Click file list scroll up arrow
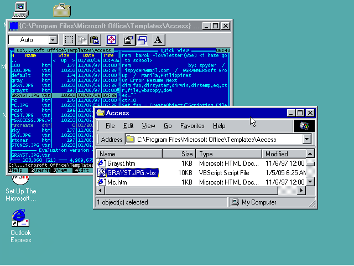Screen dimensions: 354x266 point(310,154)
